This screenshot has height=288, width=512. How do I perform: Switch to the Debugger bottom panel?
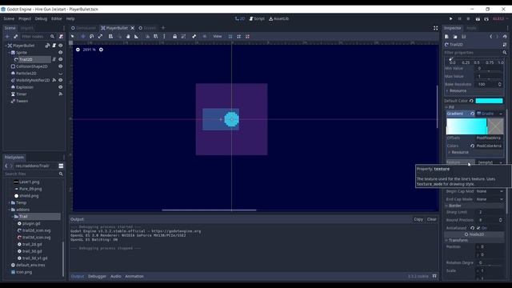point(97,276)
